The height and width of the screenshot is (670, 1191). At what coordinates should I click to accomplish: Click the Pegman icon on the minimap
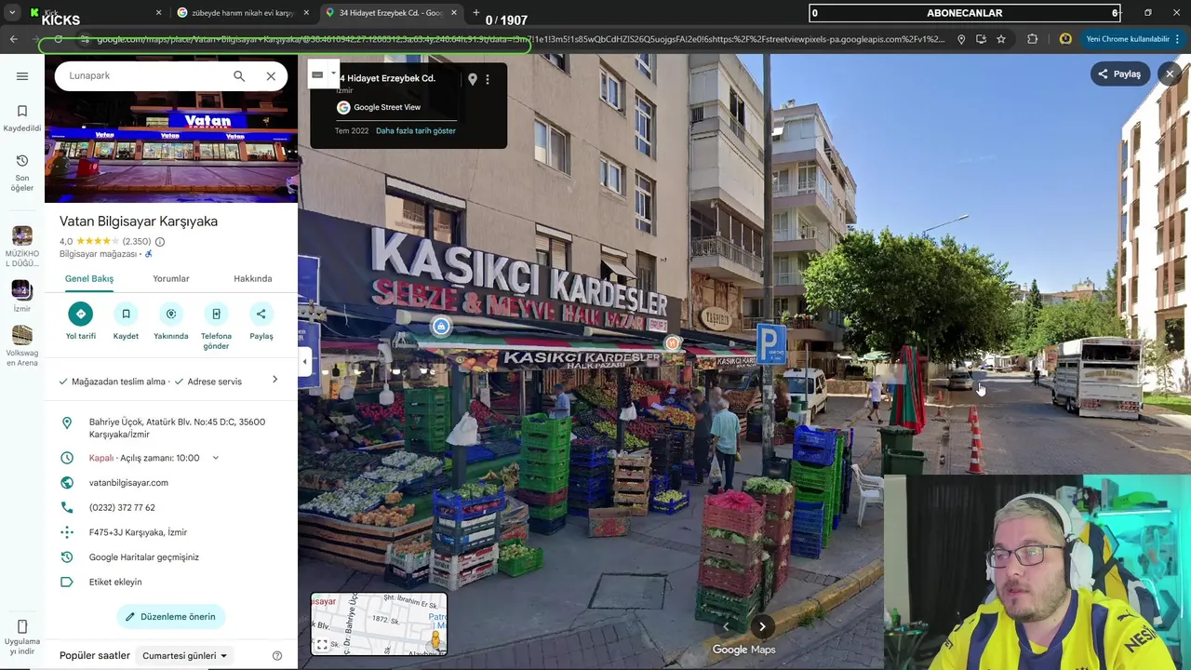click(x=435, y=640)
